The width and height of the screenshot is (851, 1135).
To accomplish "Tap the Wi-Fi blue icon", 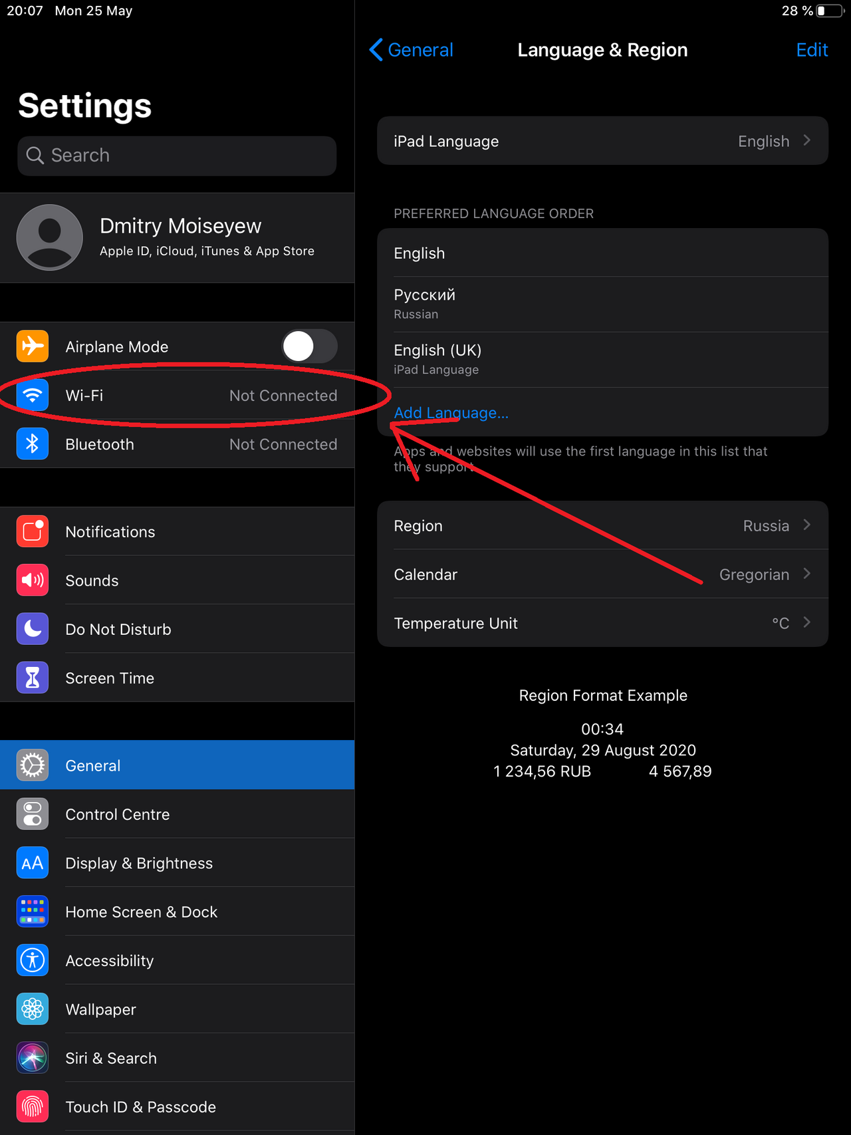I will click(x=33, y=395).
